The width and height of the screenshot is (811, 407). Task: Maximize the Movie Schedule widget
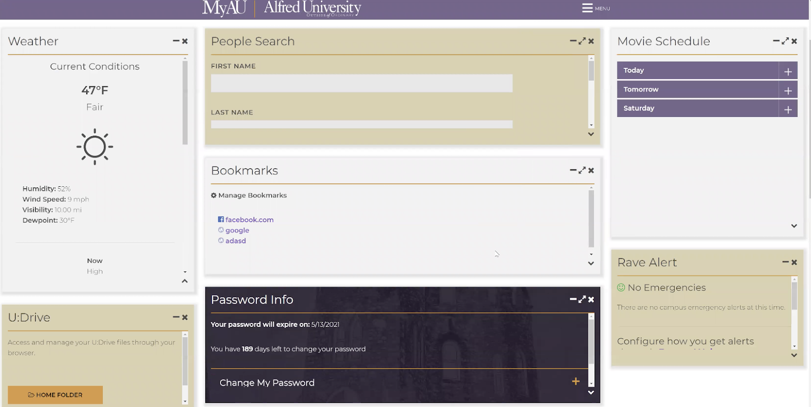point(785,41)
